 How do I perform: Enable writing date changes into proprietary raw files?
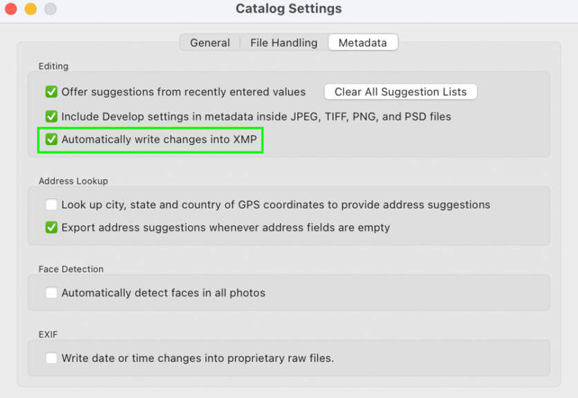point(51,358)
